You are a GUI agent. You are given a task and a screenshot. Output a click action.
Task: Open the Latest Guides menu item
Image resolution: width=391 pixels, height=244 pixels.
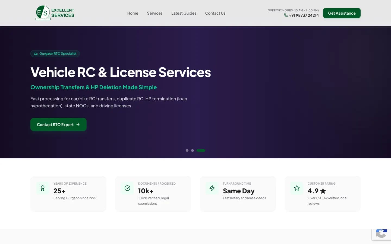tap(184, 13)
